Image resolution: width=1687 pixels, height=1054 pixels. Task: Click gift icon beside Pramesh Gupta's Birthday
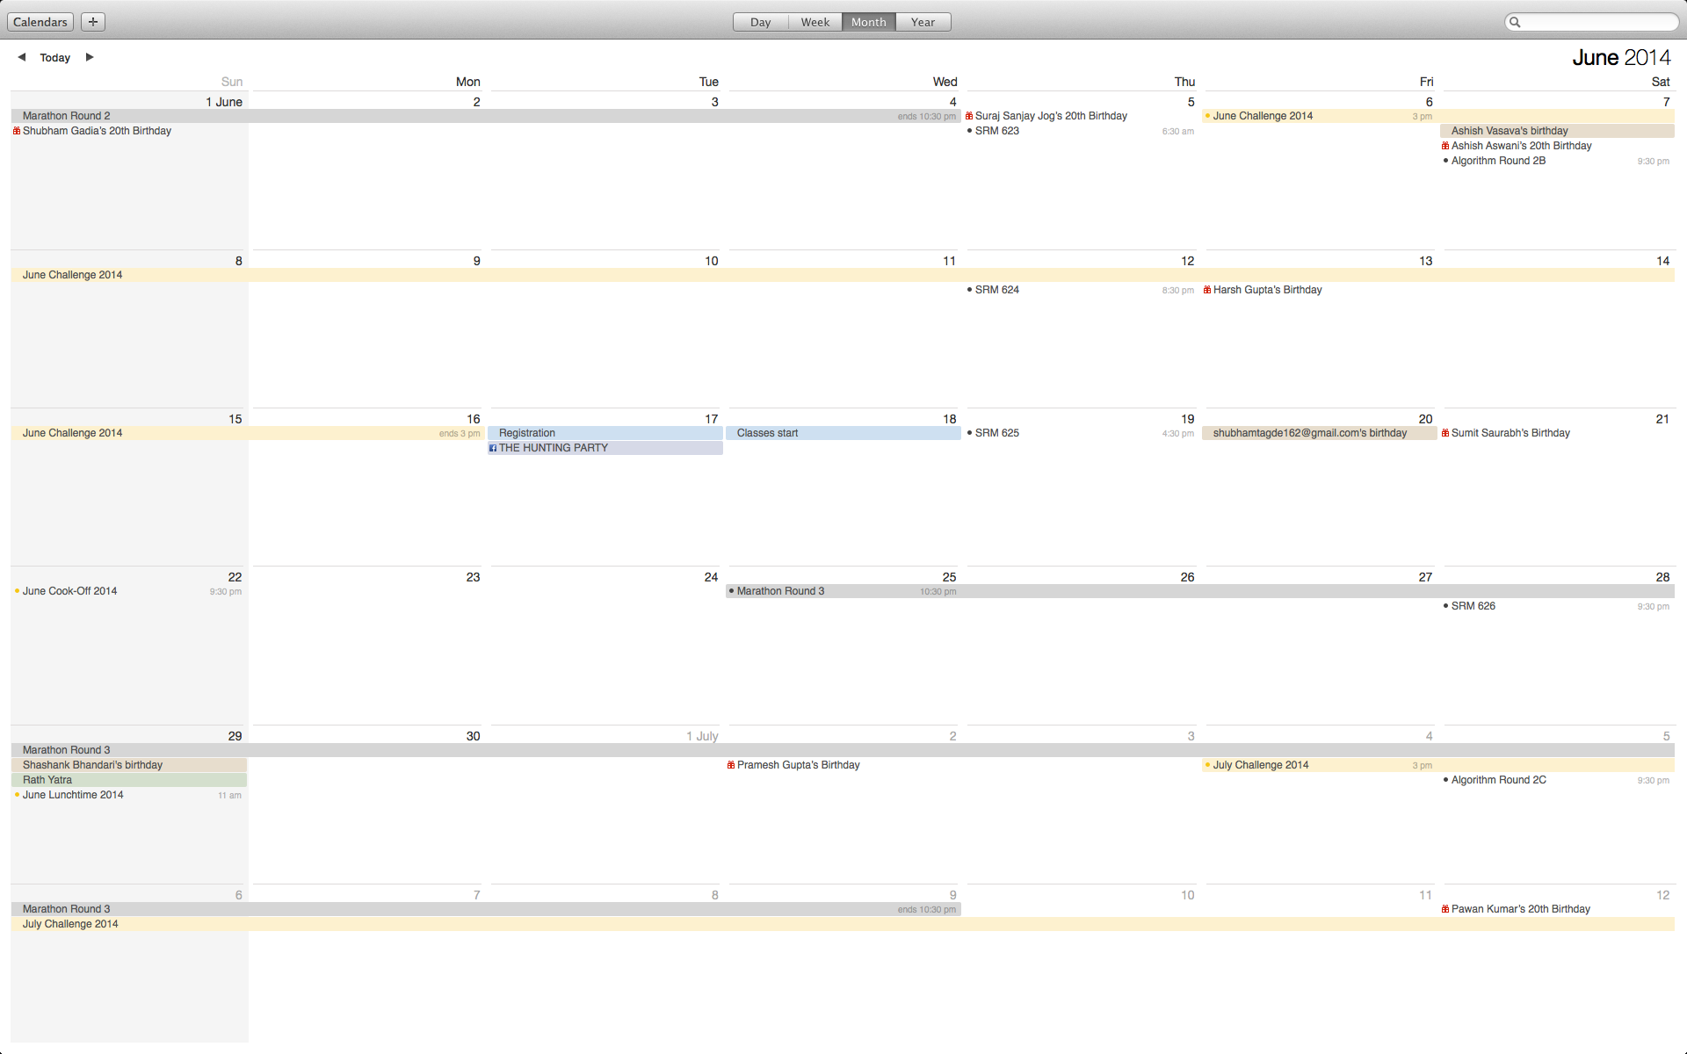tap(731, 765)
